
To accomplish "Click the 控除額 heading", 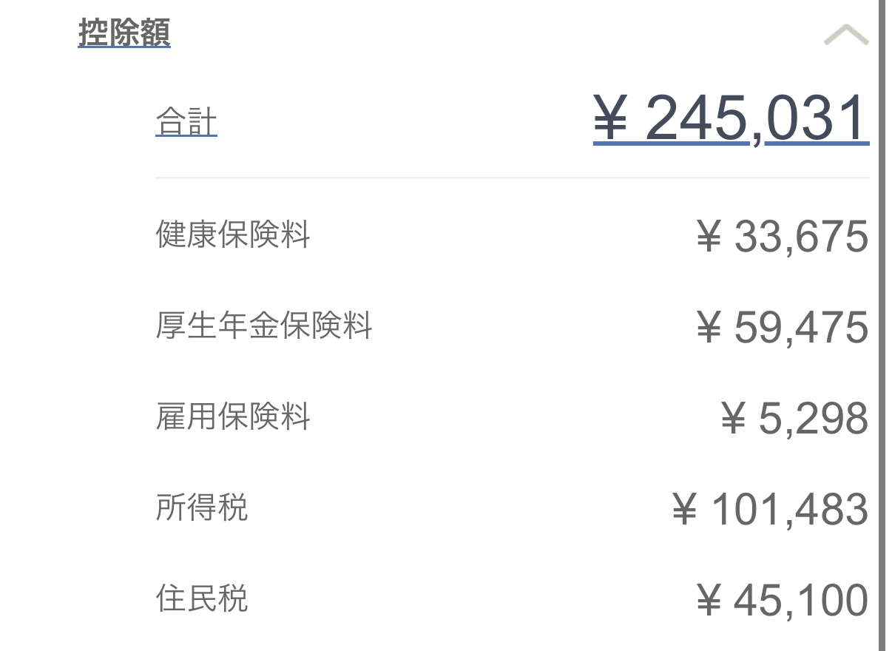I will (x=124, y=33).
